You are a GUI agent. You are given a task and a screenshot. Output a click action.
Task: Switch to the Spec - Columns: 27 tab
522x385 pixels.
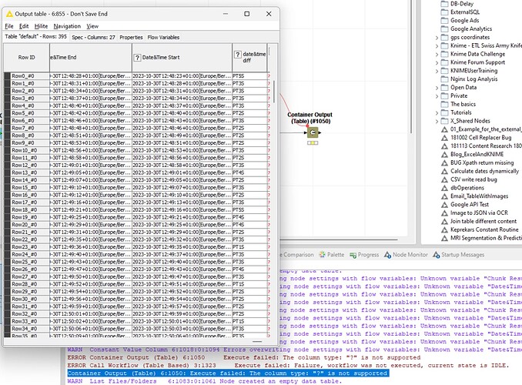pyautogui.click(x=93, y=37)
